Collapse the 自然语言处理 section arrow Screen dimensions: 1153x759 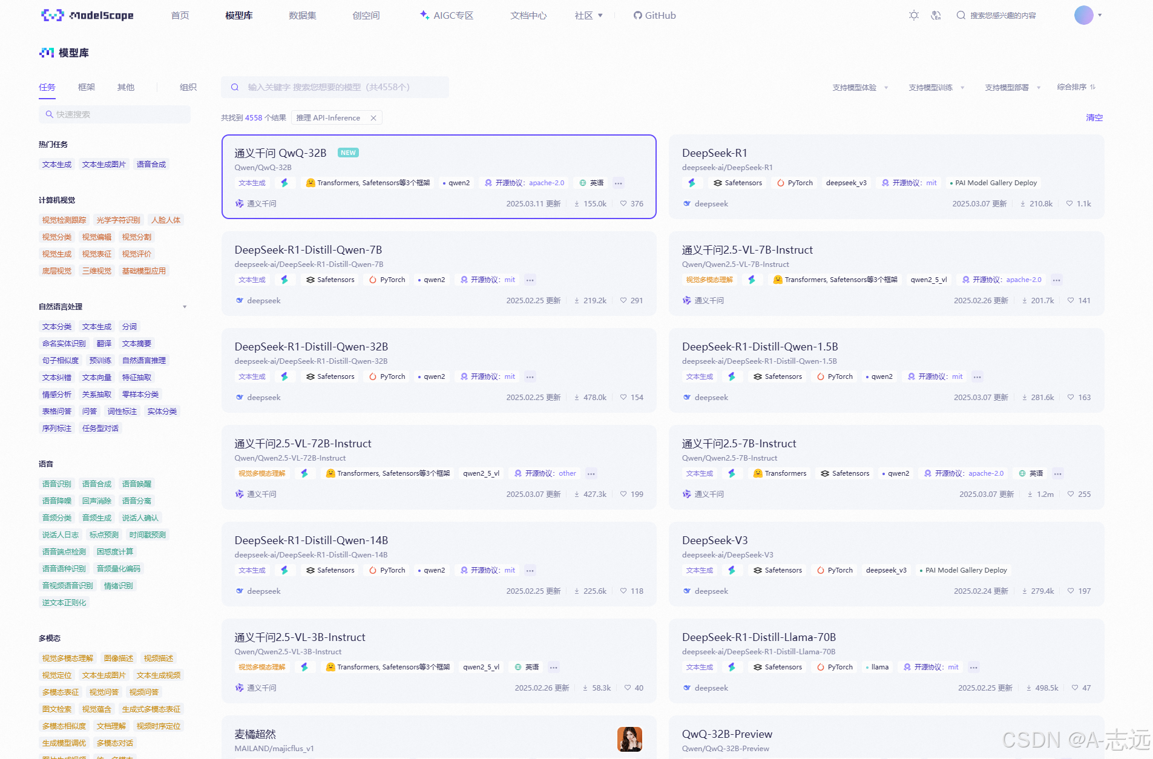click(185, 307)
